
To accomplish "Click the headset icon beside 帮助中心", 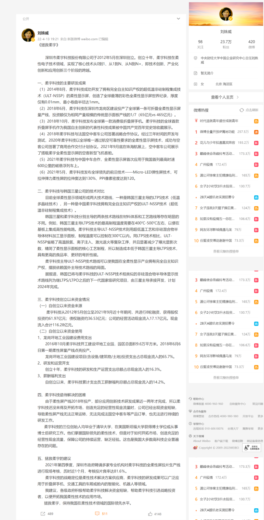I will tap(190, 399).
